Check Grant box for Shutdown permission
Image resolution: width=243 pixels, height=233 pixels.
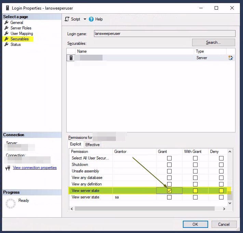[x=169, y=165]
